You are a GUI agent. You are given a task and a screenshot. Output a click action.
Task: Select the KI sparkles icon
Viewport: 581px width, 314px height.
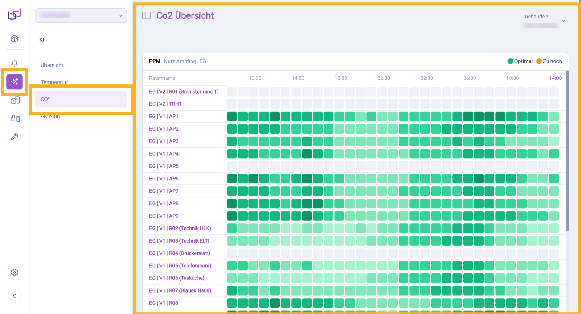[x=15, y=82]
